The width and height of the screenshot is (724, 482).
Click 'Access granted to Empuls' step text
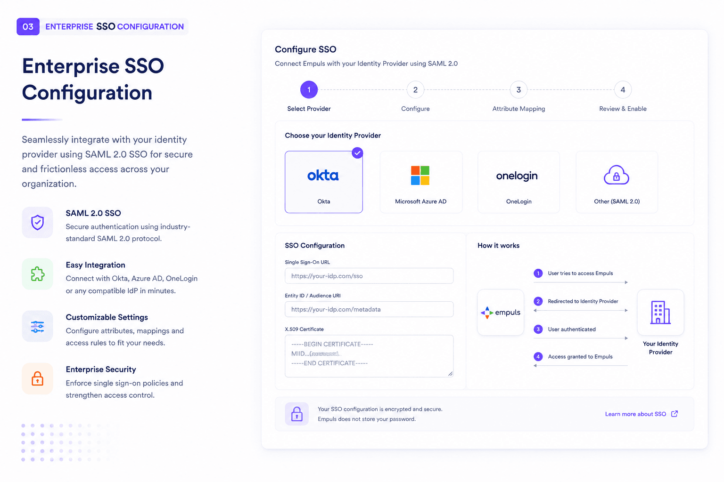580,357
